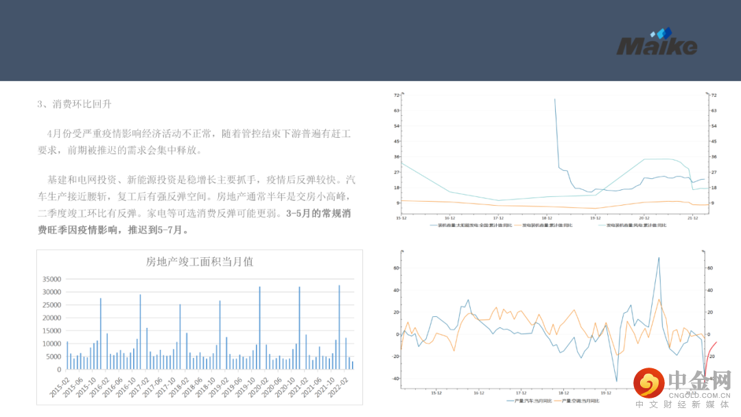Viewport: 741px width, 417px height.
Task: Click the blue diamond above the Maike logo
Action: pos(662,33)
